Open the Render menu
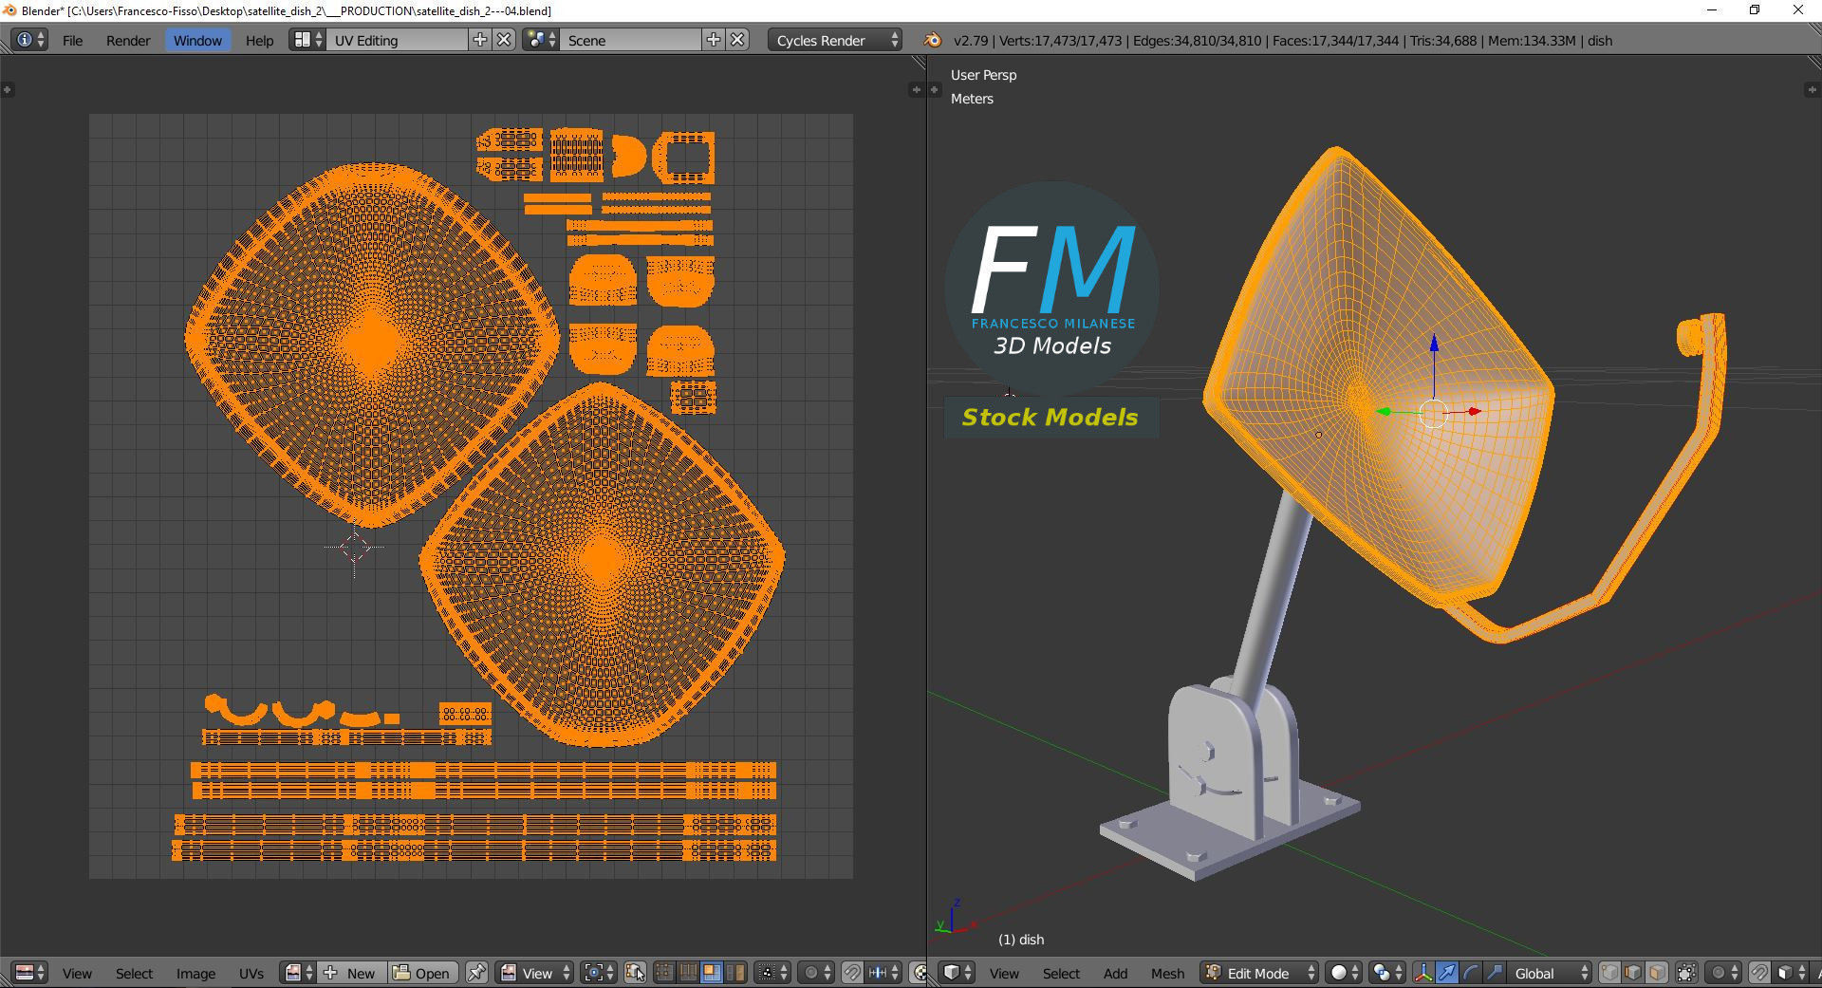 point(128,40)
